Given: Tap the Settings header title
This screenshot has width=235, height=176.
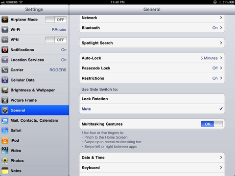Looking at the screenshot, I should click(x=34, y=9).
